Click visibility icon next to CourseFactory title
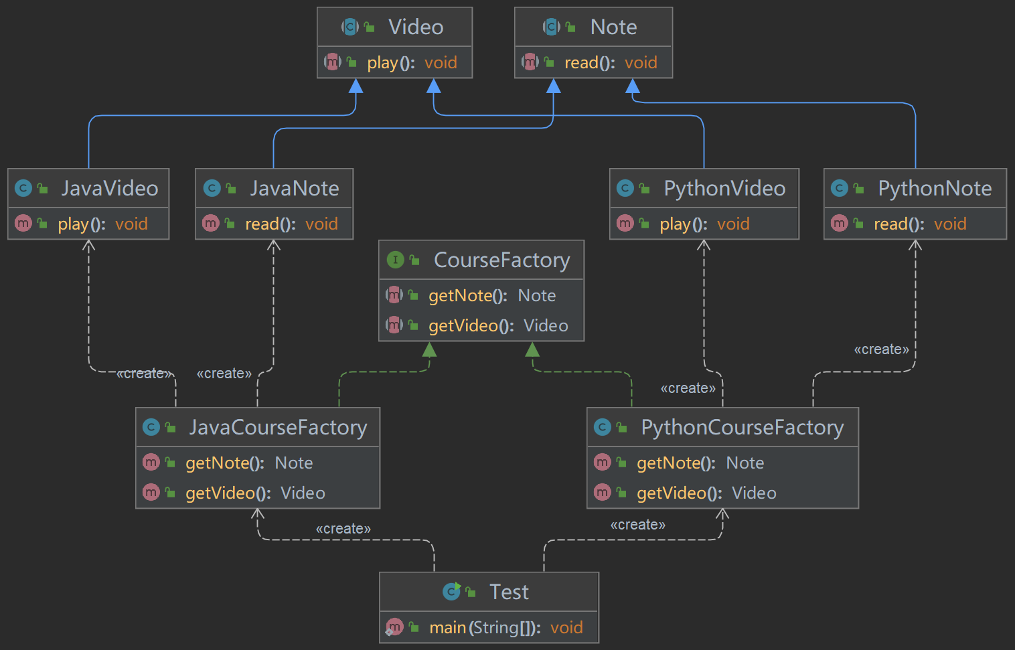1015x650 pixels. tap(414, 260)
